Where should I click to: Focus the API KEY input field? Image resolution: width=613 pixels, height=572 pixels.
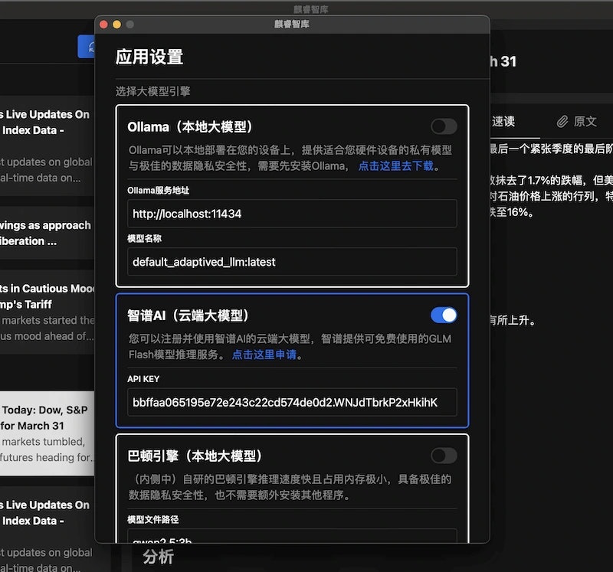pos(292,403)
